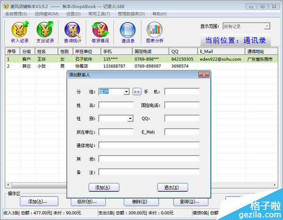Screen dimensions: 283x220
Task: Click the 删除(D) button in operation area
Action: [141, 202]
